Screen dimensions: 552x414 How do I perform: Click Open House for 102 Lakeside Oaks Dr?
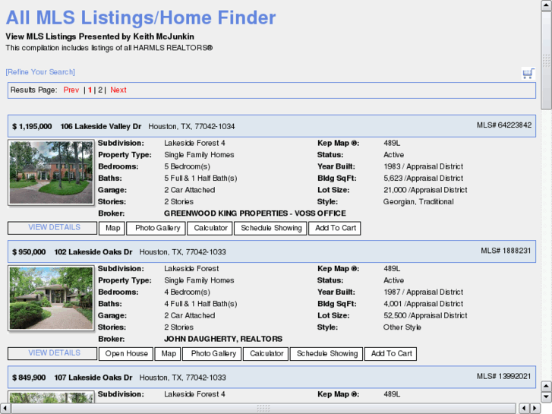[x=126, y=353]
